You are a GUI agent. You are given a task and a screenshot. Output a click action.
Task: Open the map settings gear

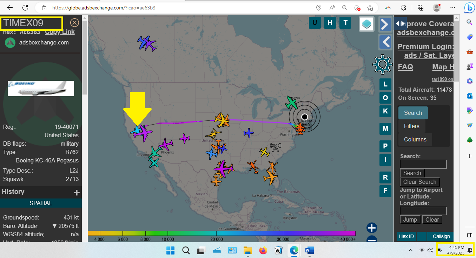point(382,65)
